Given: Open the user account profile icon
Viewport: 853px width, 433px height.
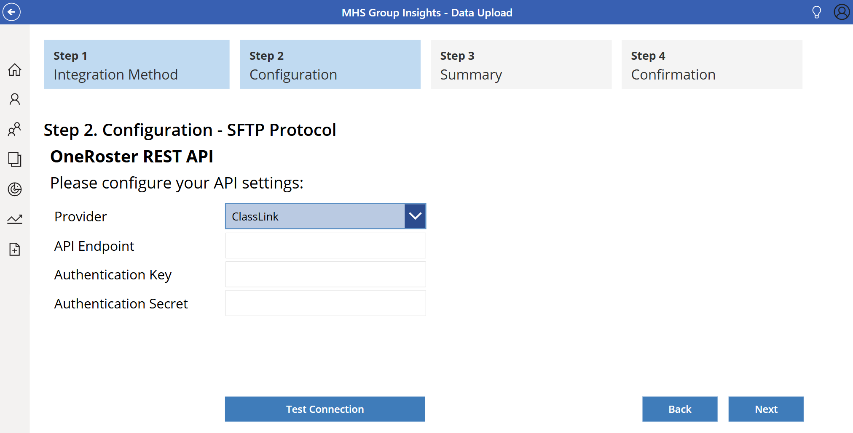Looking at the screenshot, I should [x=842, y=12].
